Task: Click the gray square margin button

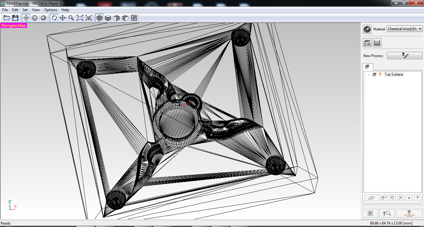Action: coord(370,213)
